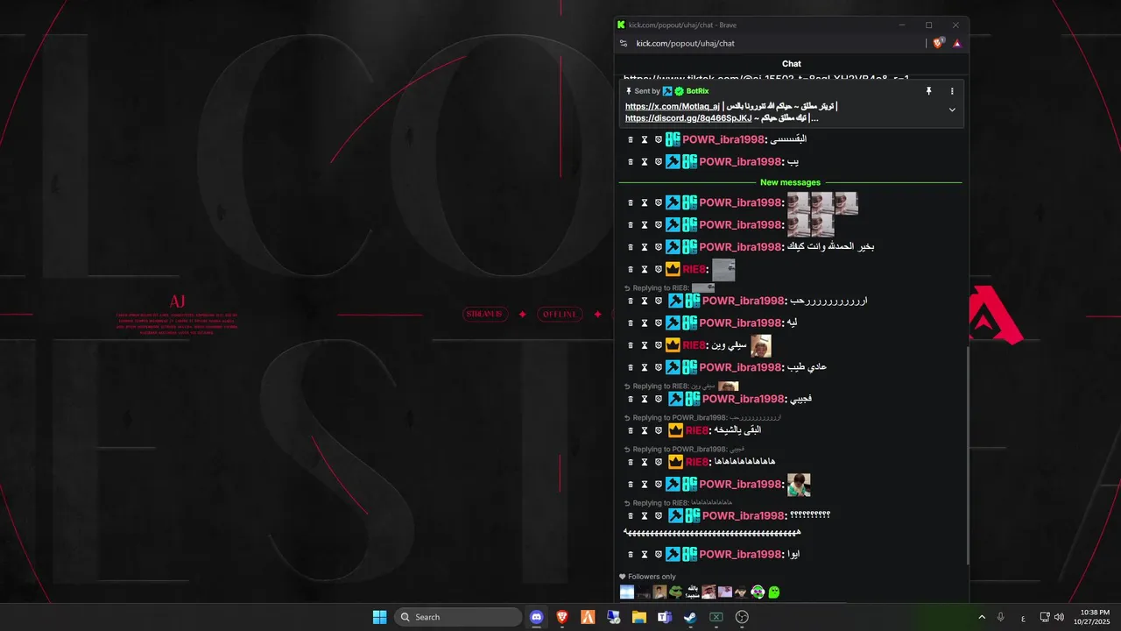This screenshot has width=1121, height=631.
Task: Open the Windows Start menu
Action: coord(379,617)
